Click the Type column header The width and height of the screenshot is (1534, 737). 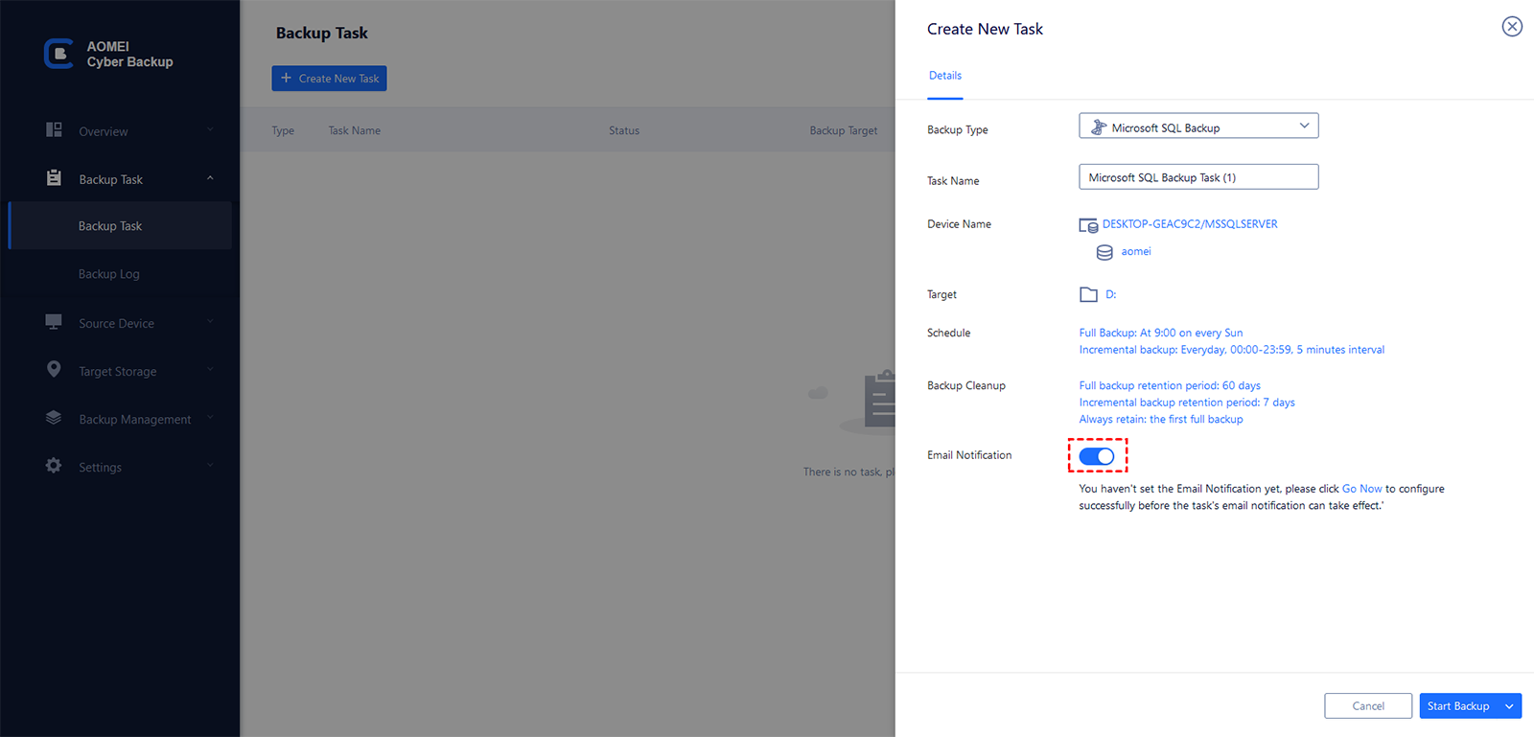click(283, 130)
